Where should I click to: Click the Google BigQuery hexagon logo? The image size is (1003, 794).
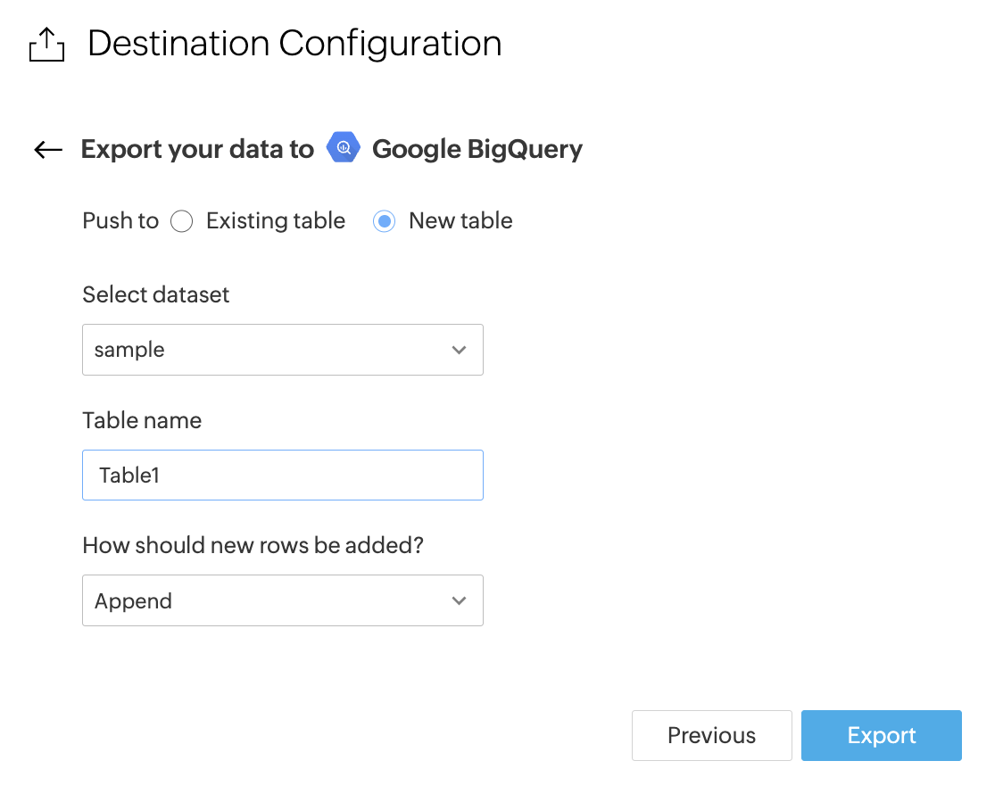(x=343, y=148)
